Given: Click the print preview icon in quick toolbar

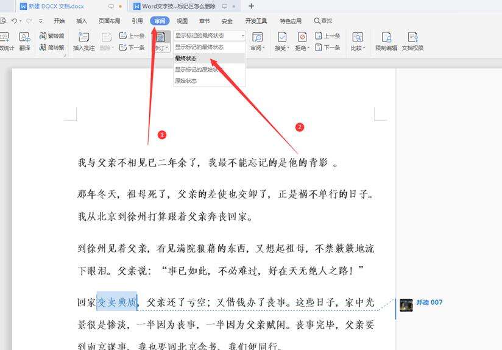Looking at the screenshot, I should [3, 21].
